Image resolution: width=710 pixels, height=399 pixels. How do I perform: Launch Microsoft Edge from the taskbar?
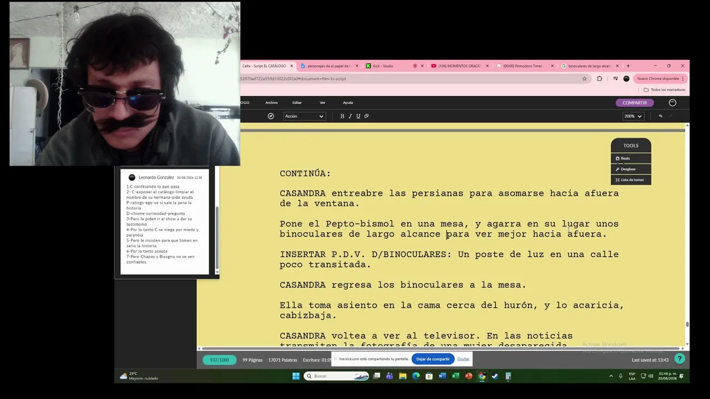416,376
